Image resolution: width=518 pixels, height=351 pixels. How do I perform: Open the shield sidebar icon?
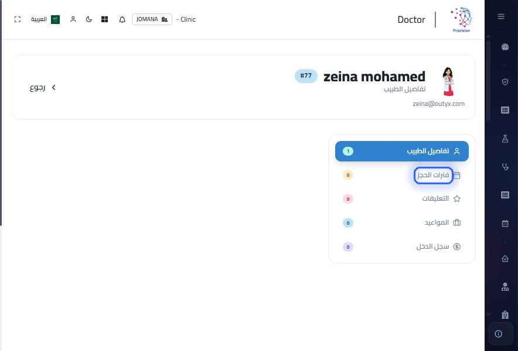click(x=505, y=82)
